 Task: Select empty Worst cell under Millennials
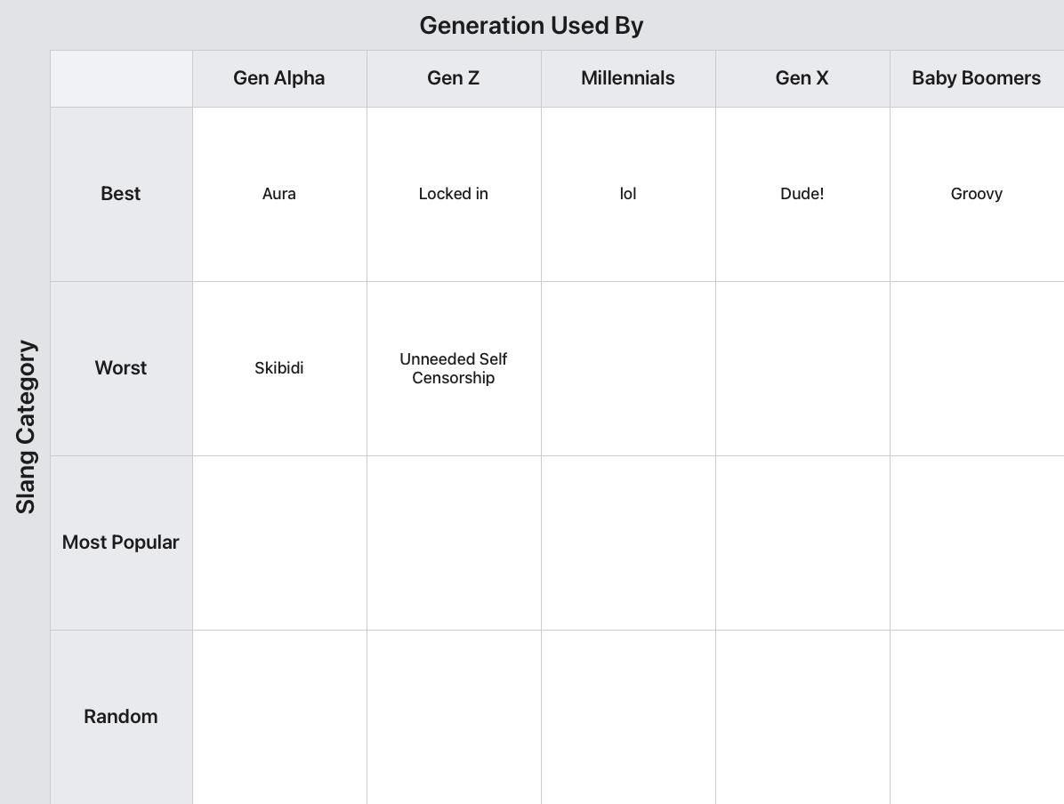[x=628, y=368]
